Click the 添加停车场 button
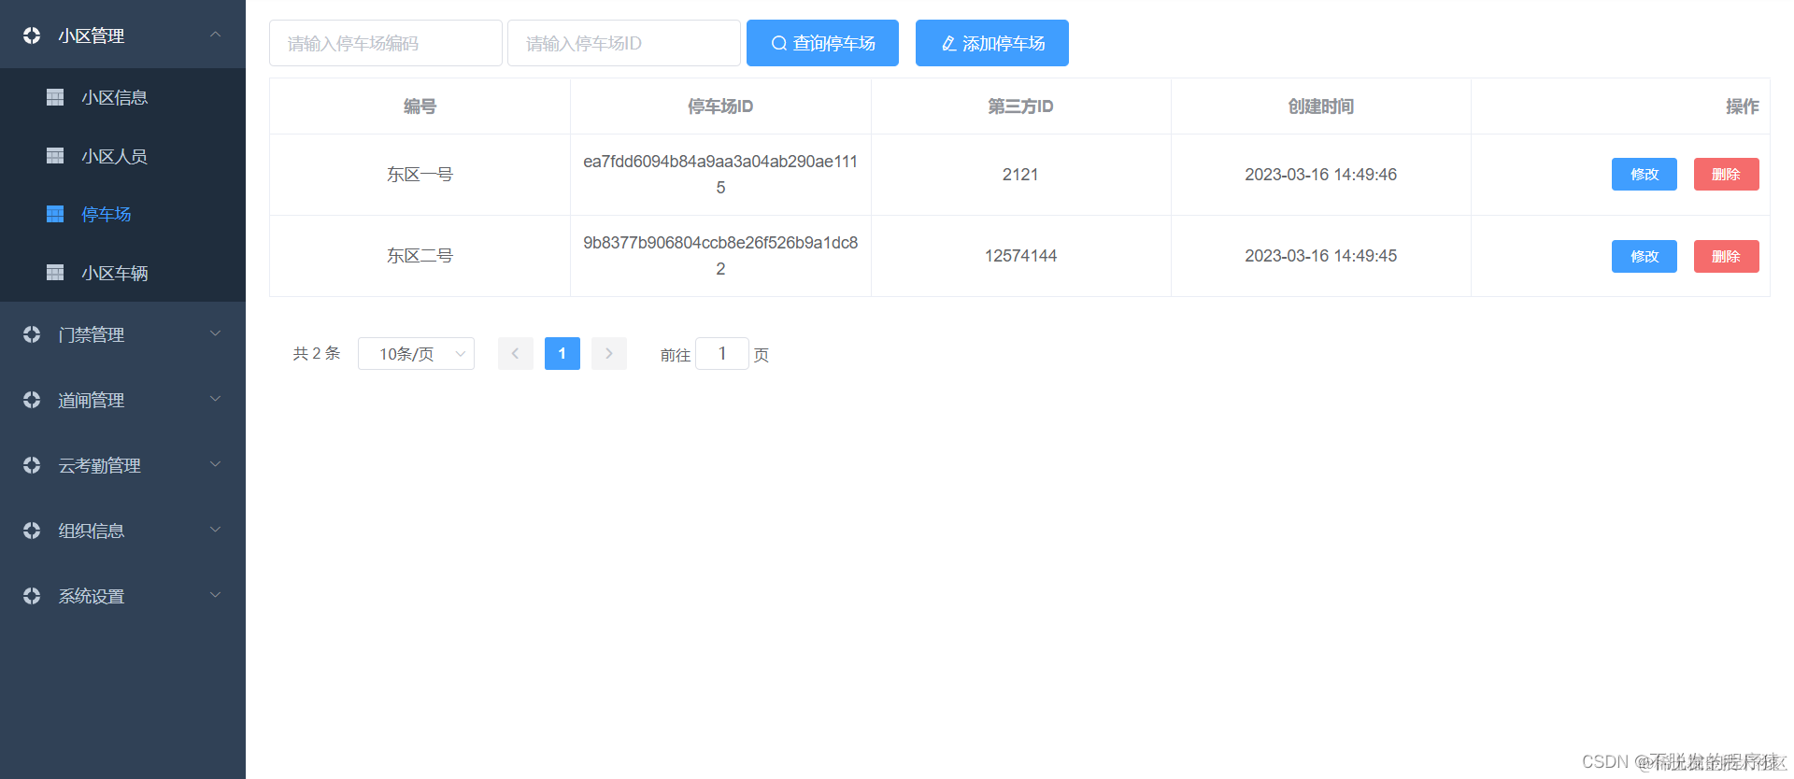Image resolution: width=1794 pixels, height=779 pixels. [991, 43]
